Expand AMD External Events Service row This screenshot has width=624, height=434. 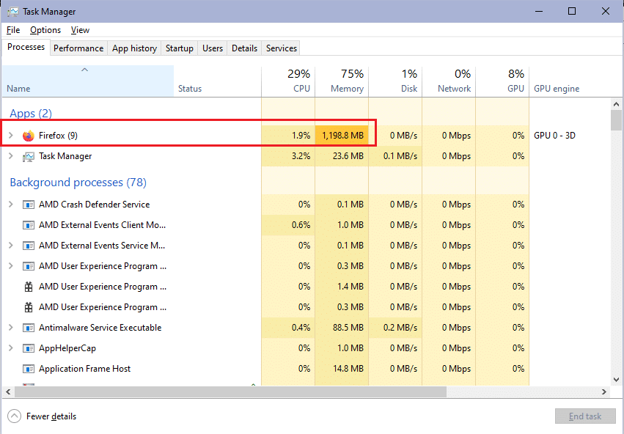11,246
